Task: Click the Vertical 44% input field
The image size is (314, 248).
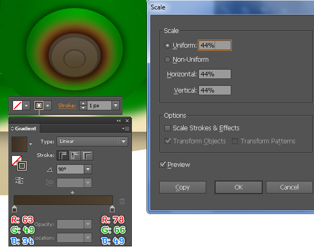Action: (215, 91)
